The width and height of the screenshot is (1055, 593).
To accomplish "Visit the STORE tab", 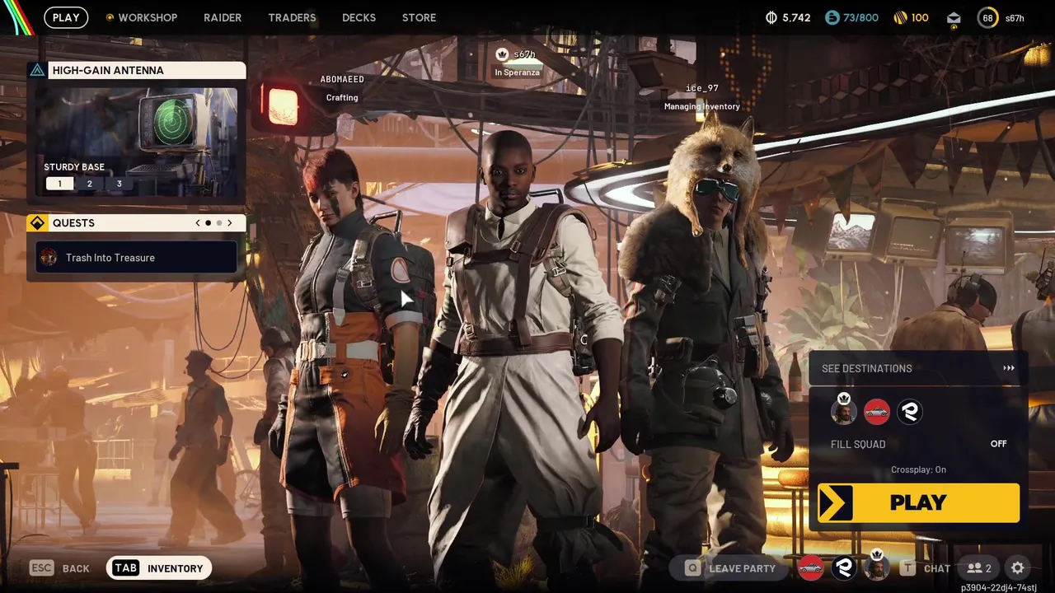I will click(x=419, y=17).
